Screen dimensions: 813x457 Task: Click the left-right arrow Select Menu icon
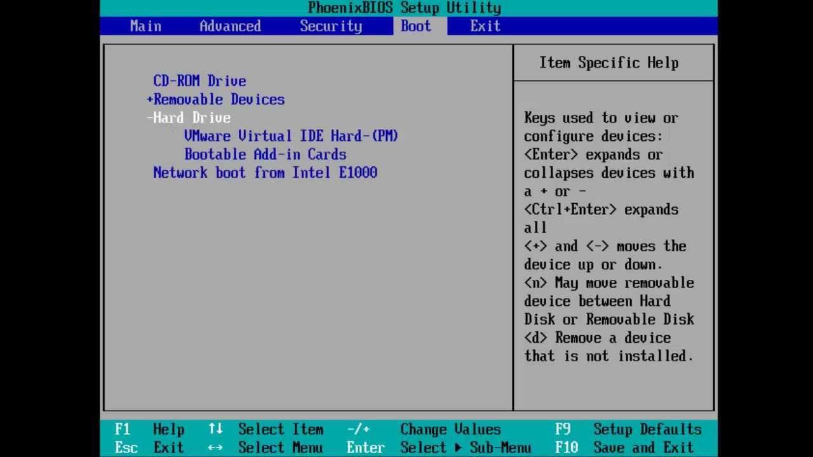point(215,448)
